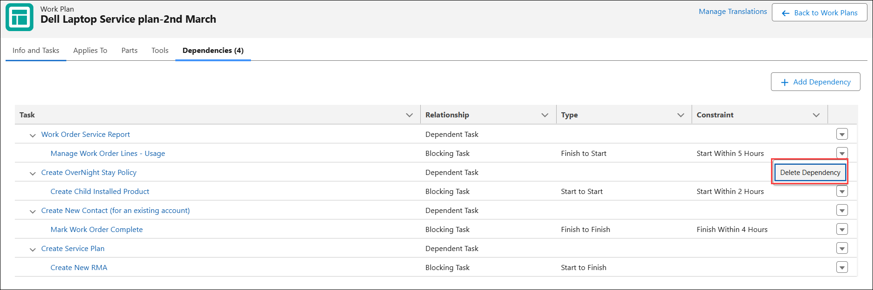Click the Finish to Finish type cell
873x290 pixels.
coord(585,229)
